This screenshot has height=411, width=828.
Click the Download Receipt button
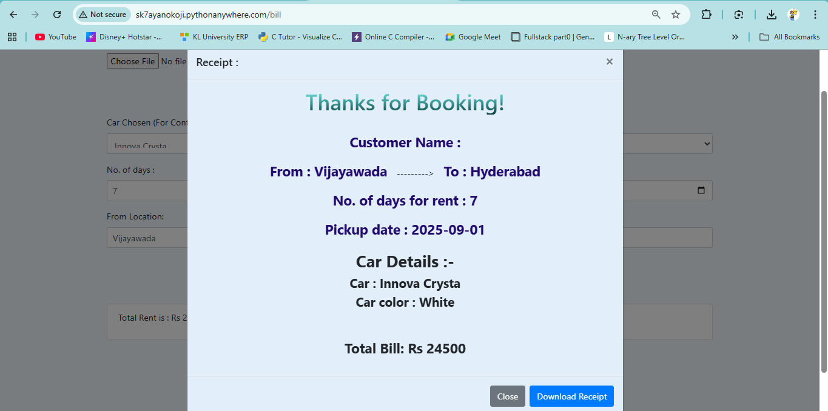point(571,396)
